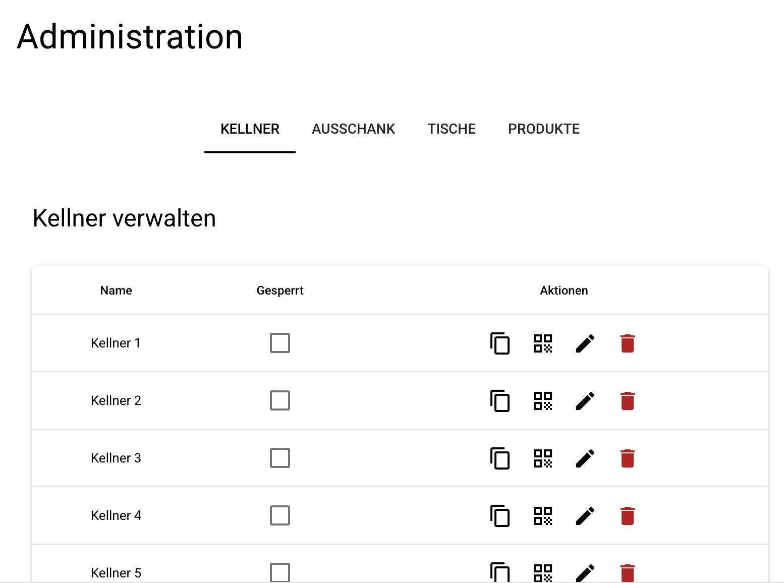Switch to the AUSSCHANK tab
This screenshot has height=583, width=784.
pos(354,129)
